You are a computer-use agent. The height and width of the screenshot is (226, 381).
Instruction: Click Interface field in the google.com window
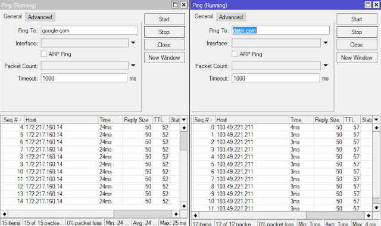(x=85, y=44)
